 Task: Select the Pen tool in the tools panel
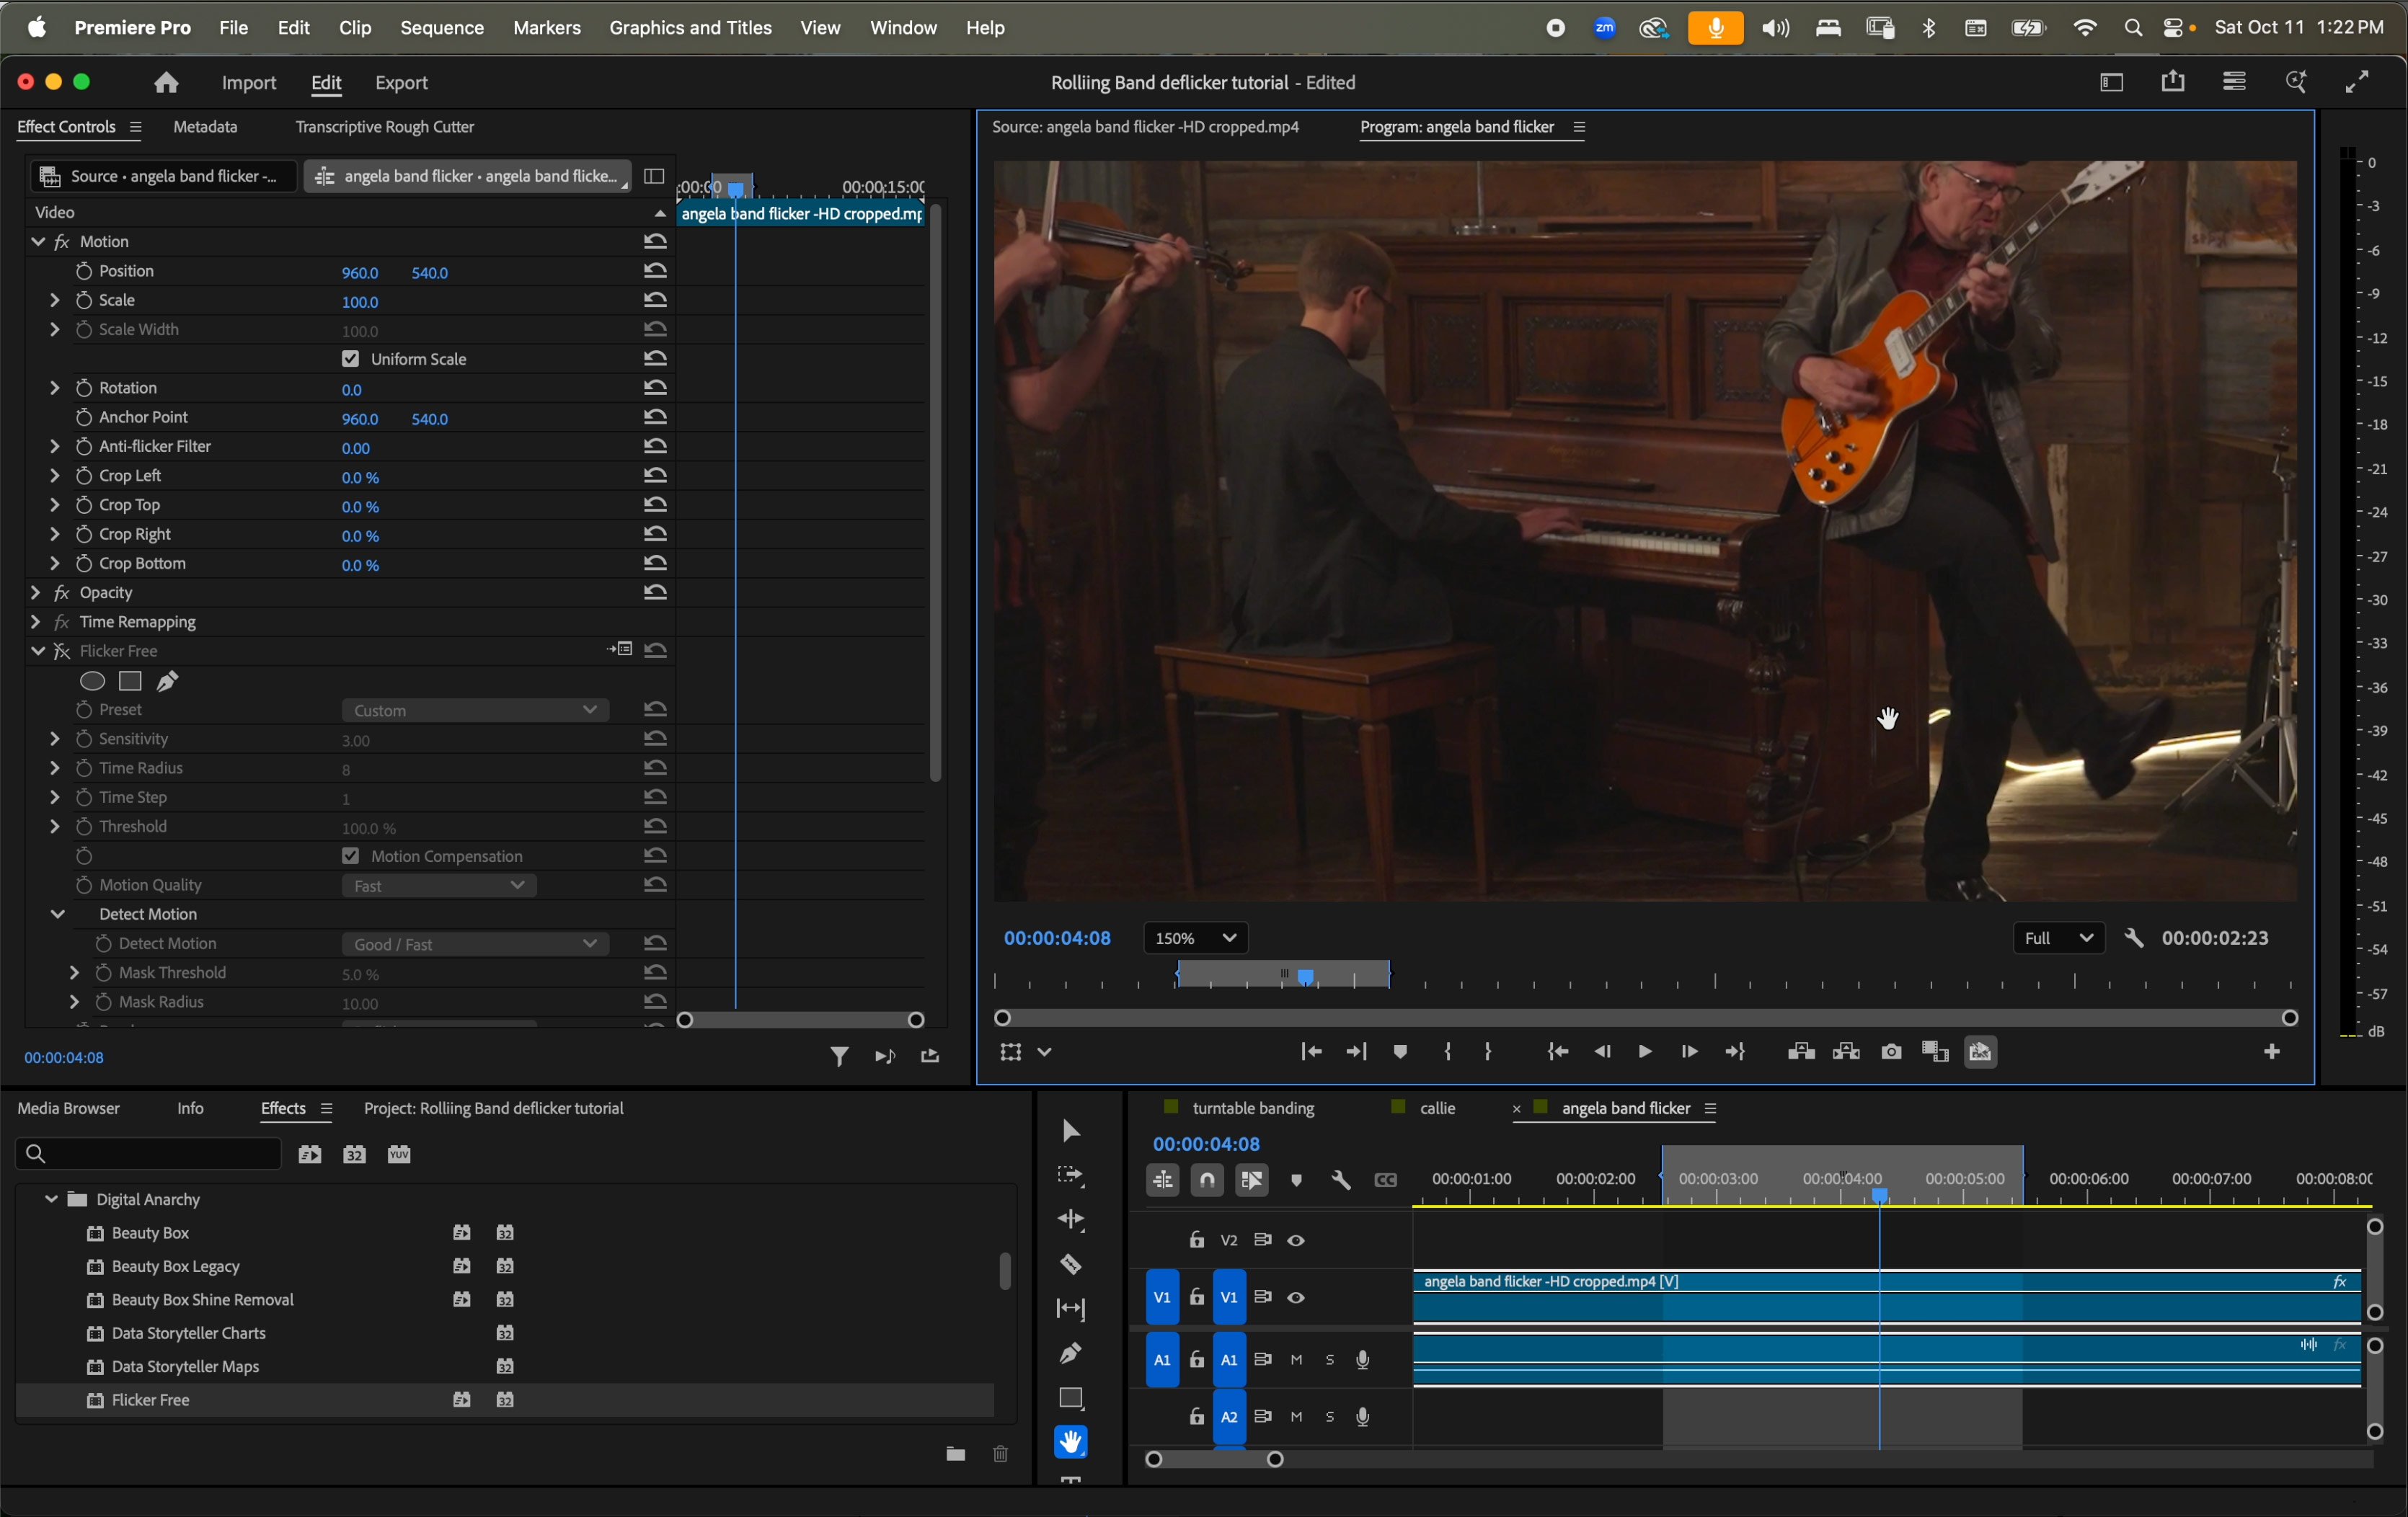(x=1070, y=1353)
